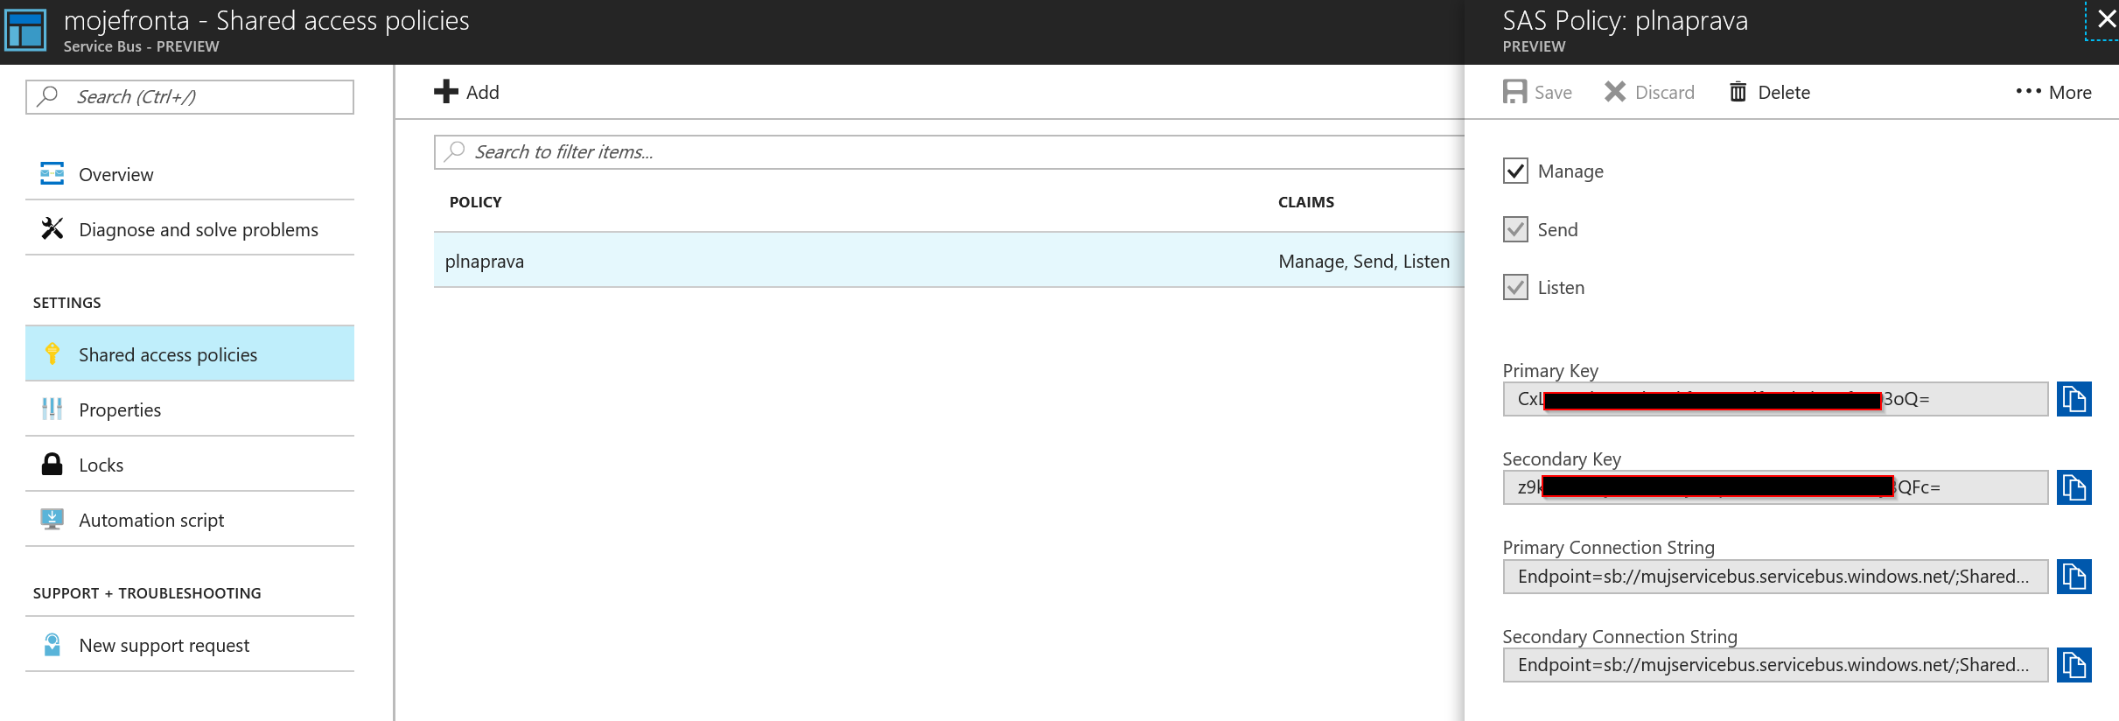Toggle the Listen checkbox
This screenshot has height=721, width=2119.
(x=1515, y=287)
